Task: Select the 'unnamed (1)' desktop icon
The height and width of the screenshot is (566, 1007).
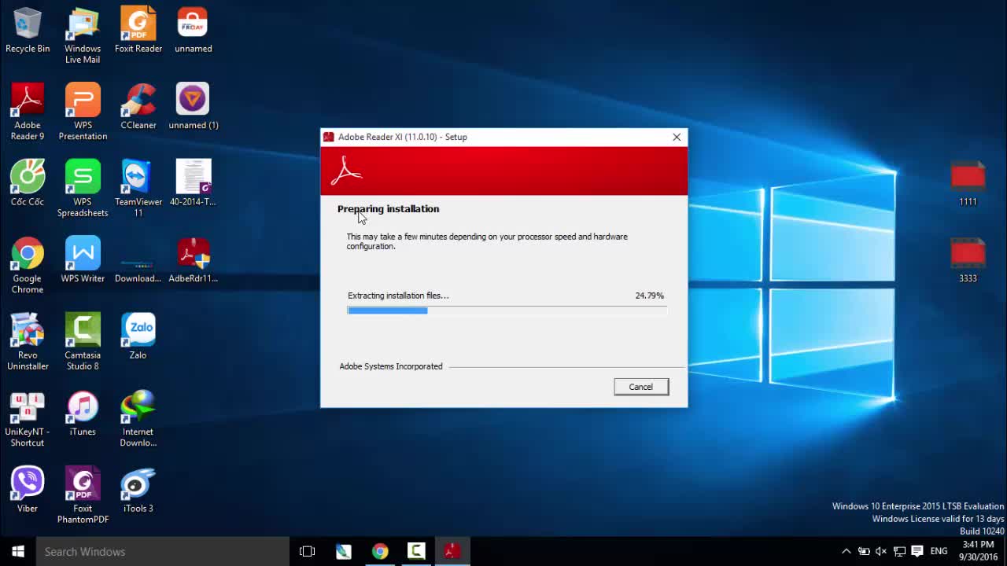Action: (x=193, y=106)
